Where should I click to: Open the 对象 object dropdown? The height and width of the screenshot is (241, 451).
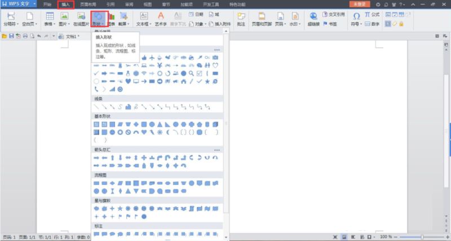click(x=198, y=24)
